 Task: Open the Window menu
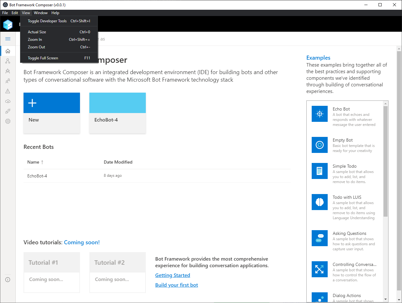(x=41, y=13)
